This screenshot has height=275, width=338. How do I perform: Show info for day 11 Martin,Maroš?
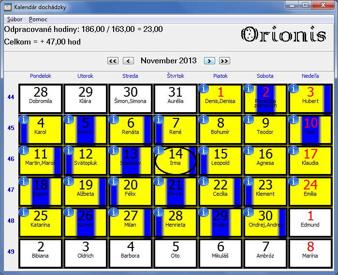coord(24,150)
